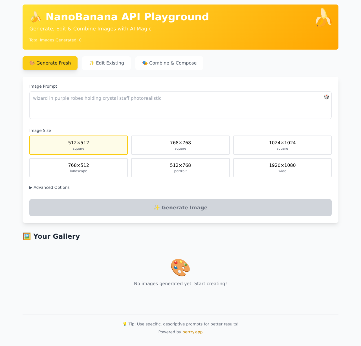361x346 pixels.
Task: Select the 512×768 portrait size
Action: tap(180, 168)
